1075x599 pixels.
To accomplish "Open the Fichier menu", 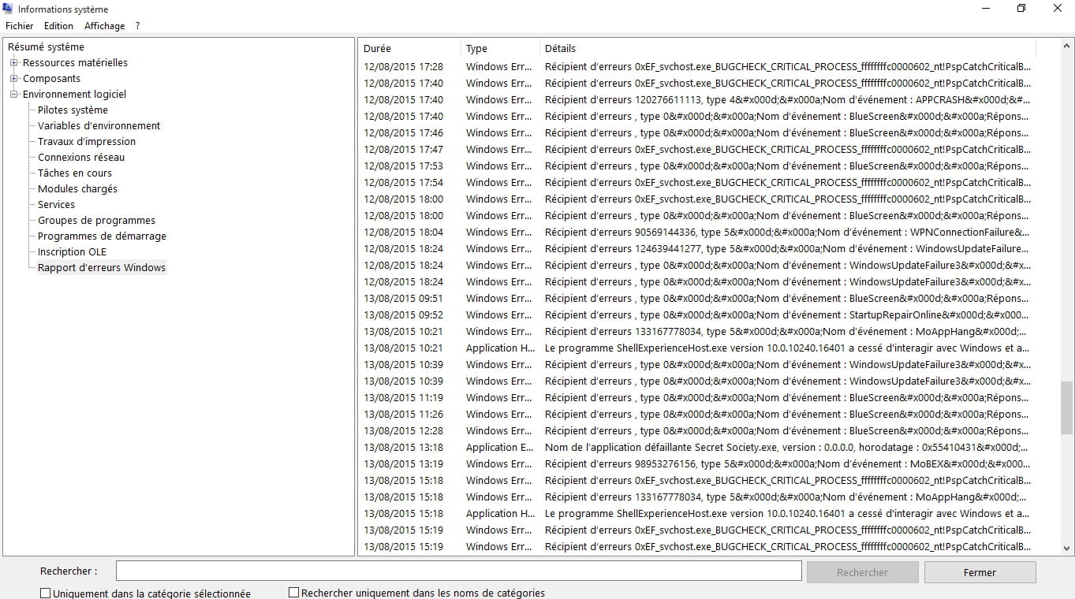I will [20, 26].
